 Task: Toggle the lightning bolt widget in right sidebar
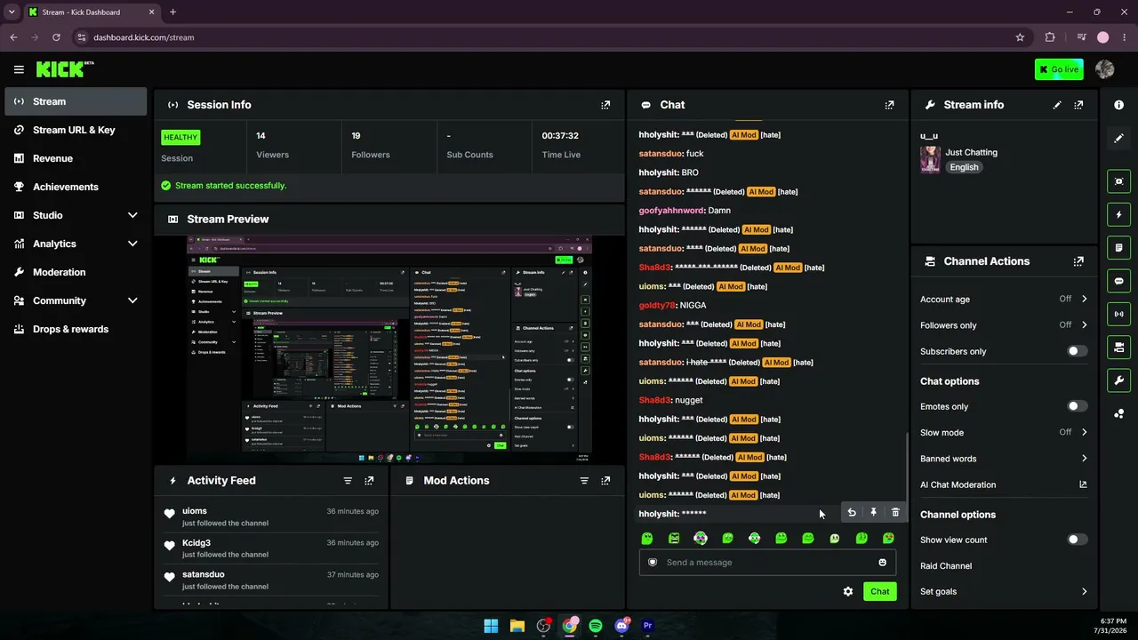[1118, 214]
